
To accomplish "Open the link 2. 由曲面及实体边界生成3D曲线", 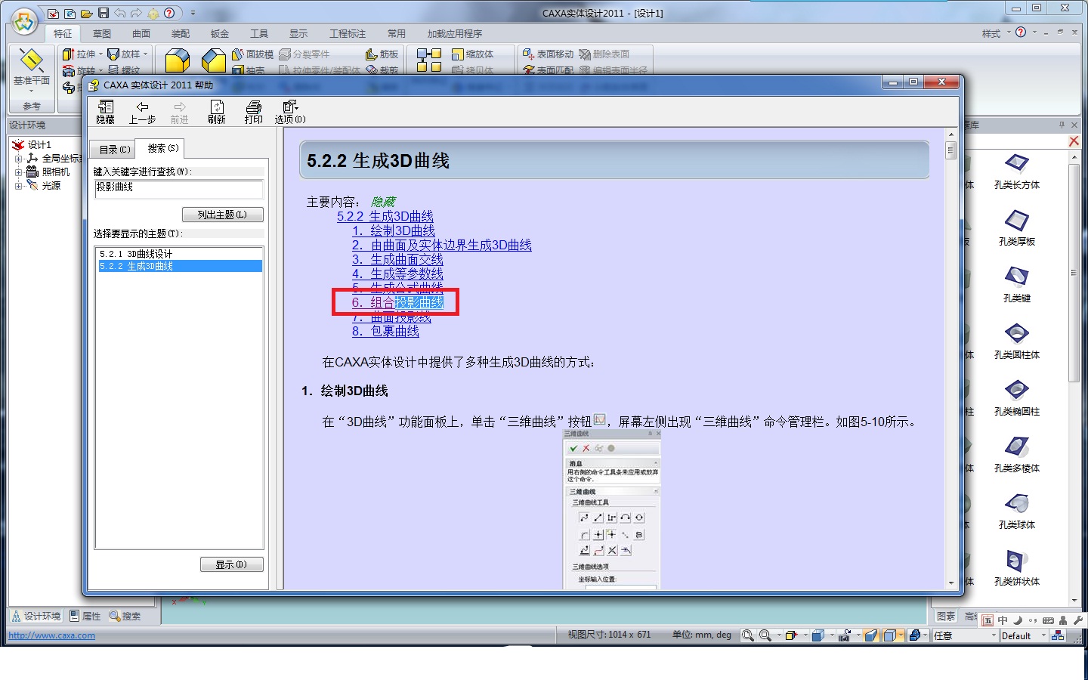I will click(x=441, y=246).
